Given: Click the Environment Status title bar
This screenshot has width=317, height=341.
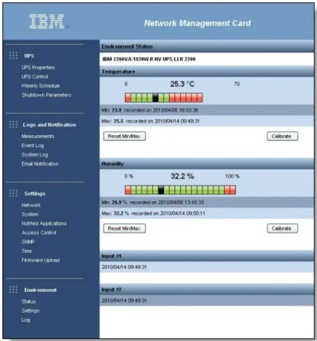Looking at the screenshot, I should (207, 46).
